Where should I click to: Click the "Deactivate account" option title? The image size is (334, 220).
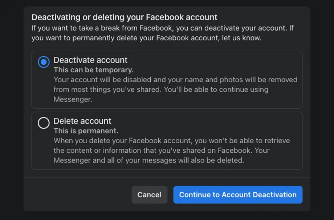click(90, 60)
